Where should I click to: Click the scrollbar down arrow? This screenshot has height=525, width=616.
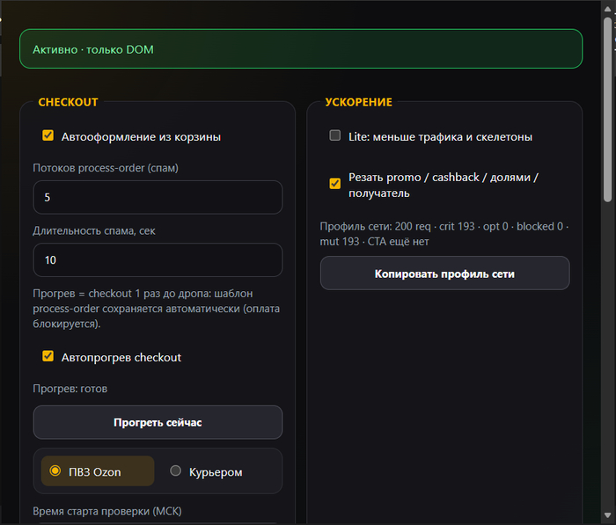[608, 514]
